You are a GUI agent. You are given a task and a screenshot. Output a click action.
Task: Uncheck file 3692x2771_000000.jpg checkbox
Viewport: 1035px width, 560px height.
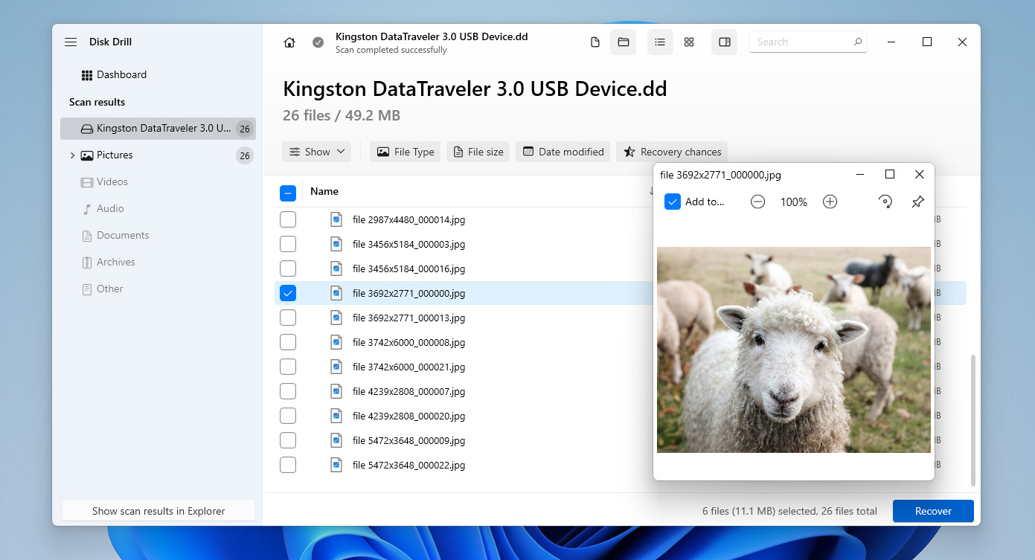pos(288,293)
